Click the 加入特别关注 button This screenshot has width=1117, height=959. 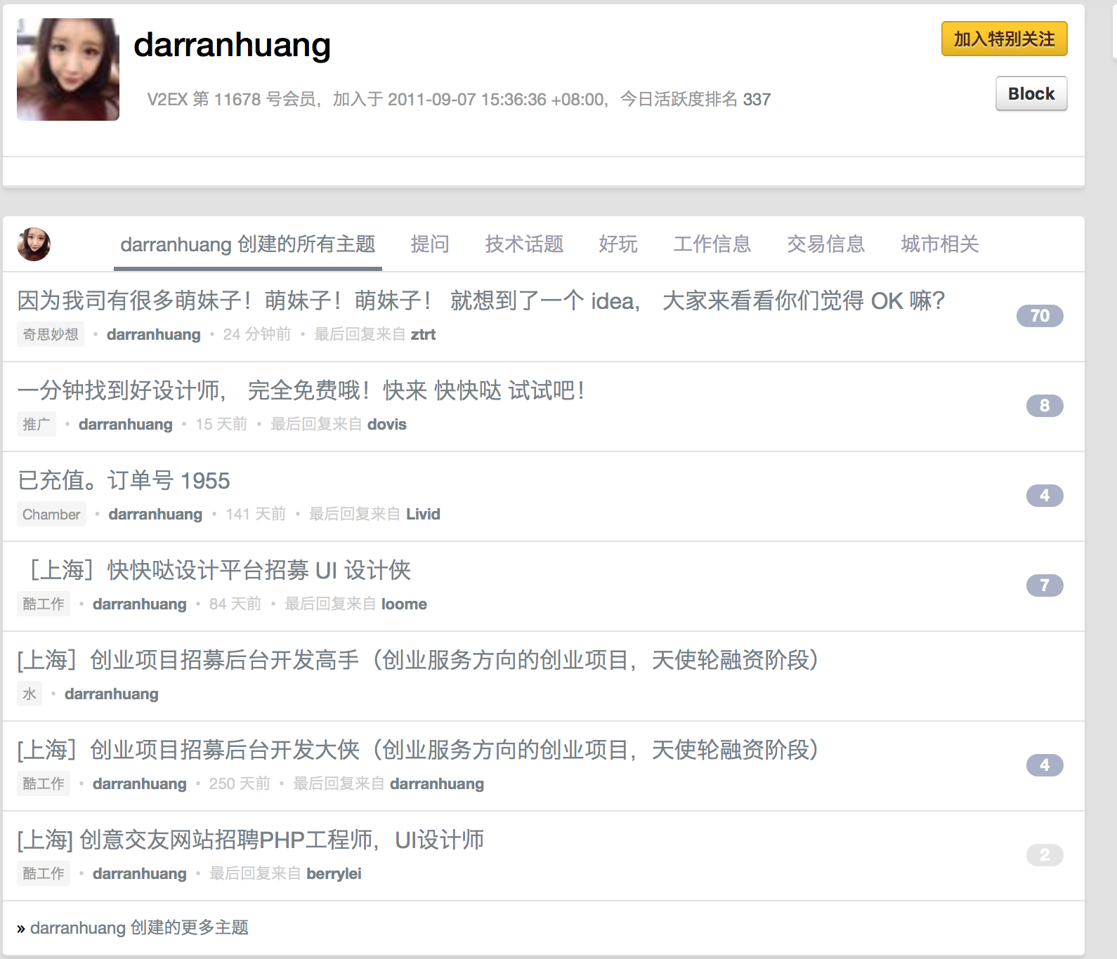click(x=1003, y=39)
